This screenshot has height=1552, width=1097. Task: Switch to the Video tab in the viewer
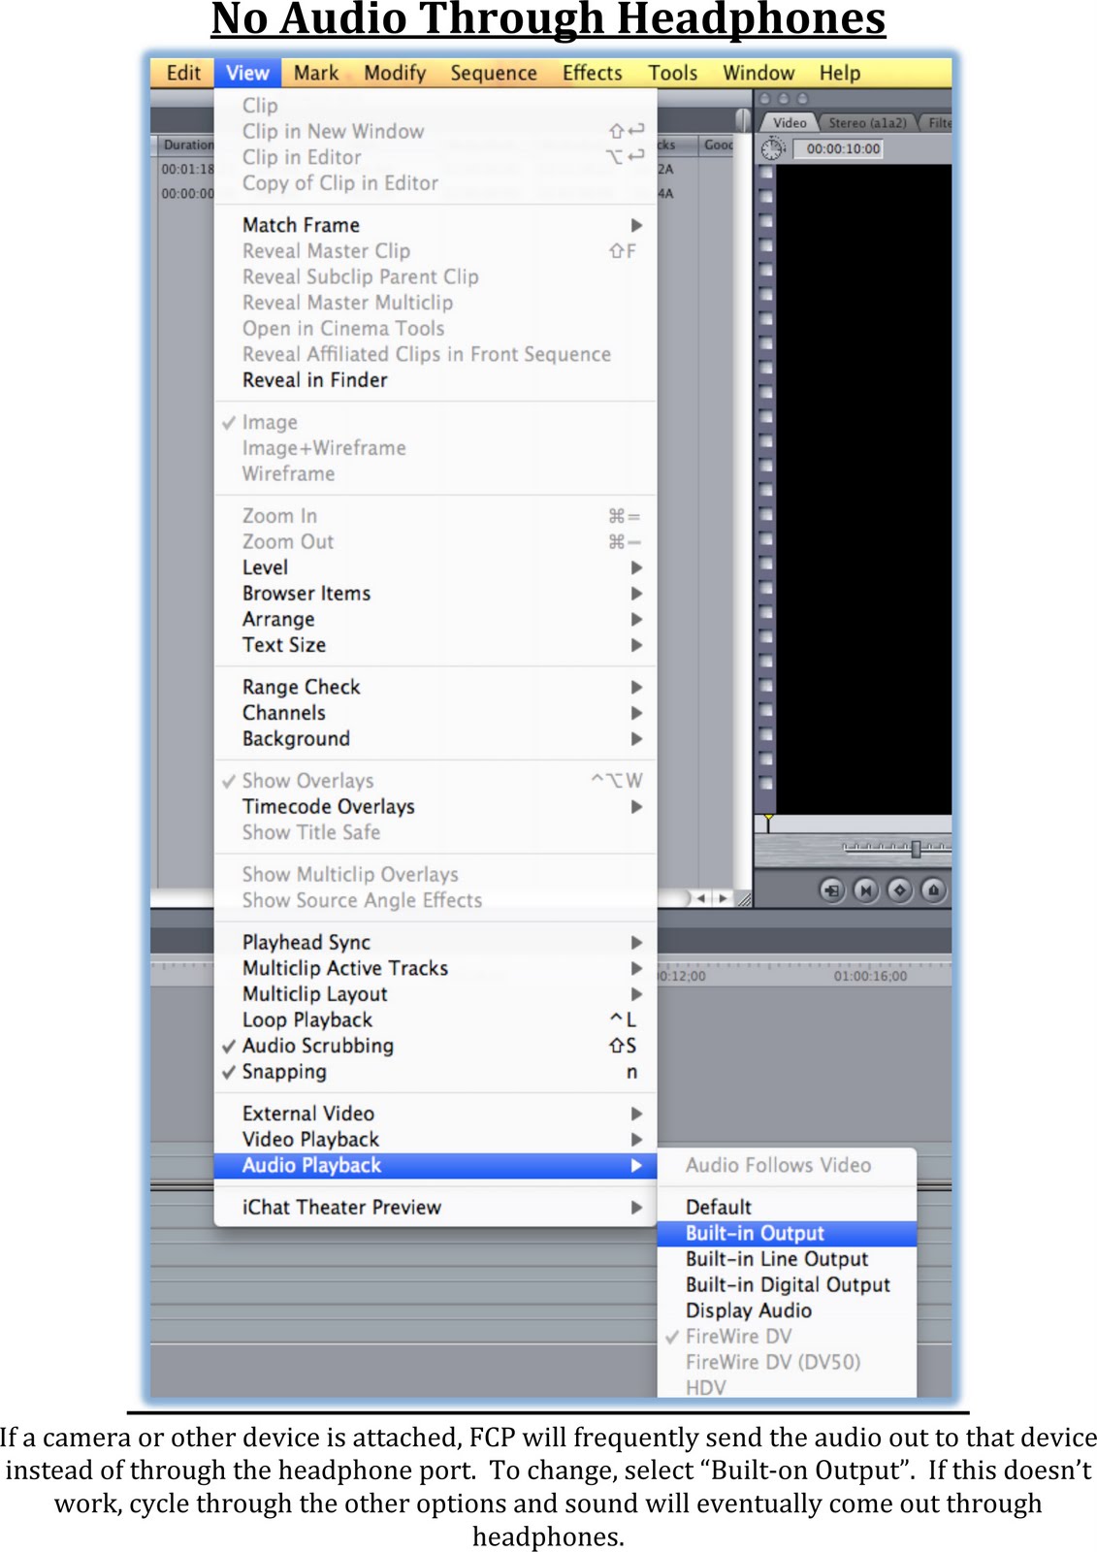click(x=790, y=123)
